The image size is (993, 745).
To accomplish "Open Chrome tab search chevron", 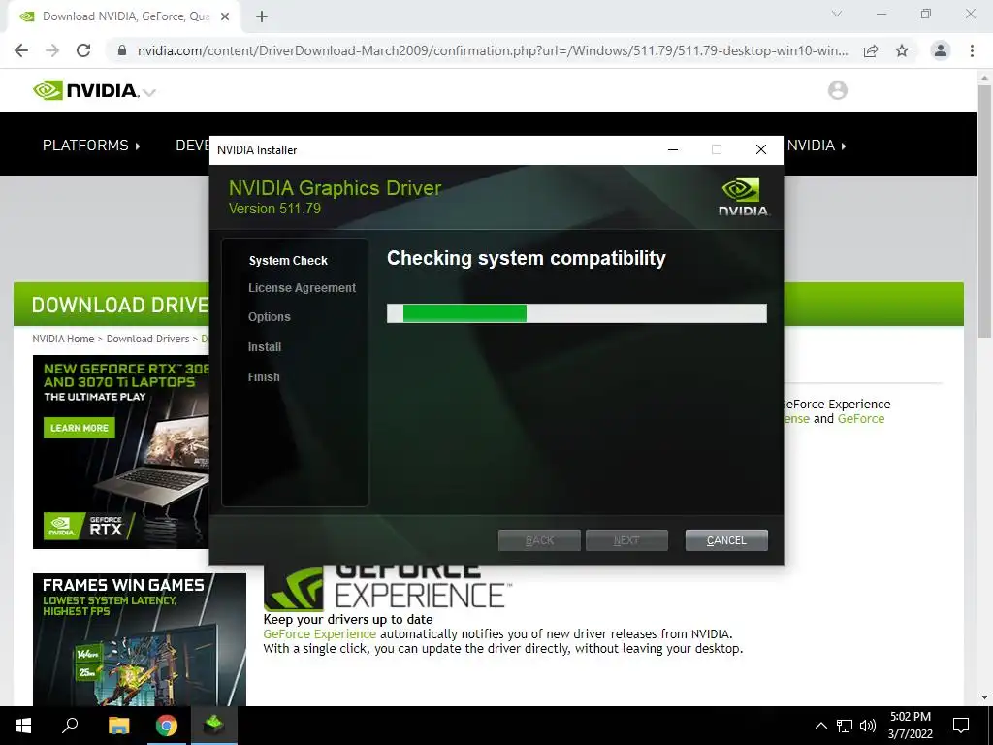I will [x=837, y=14].
